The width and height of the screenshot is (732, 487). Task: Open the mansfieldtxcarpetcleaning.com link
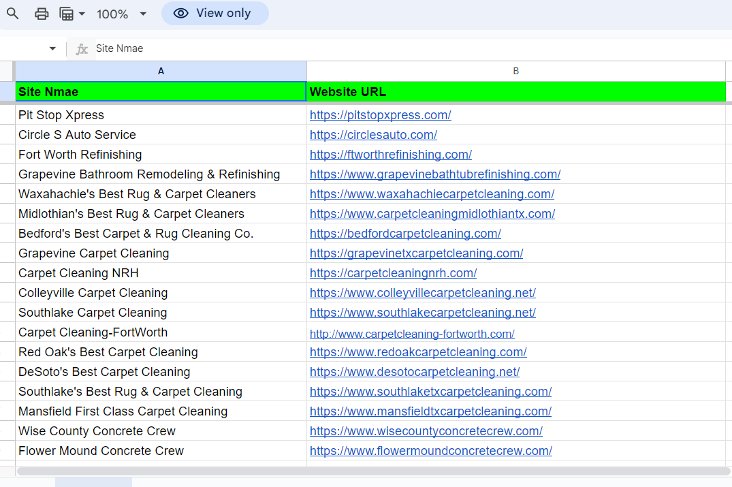[430, 411]
